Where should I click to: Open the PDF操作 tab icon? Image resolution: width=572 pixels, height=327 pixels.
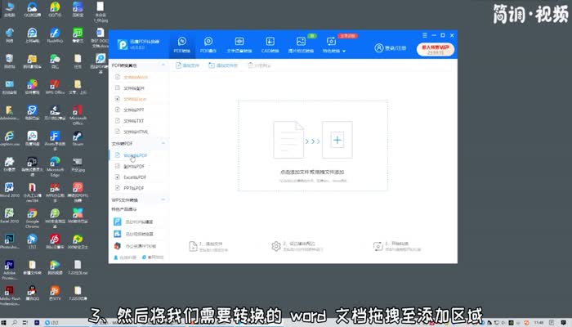[208, 44]
